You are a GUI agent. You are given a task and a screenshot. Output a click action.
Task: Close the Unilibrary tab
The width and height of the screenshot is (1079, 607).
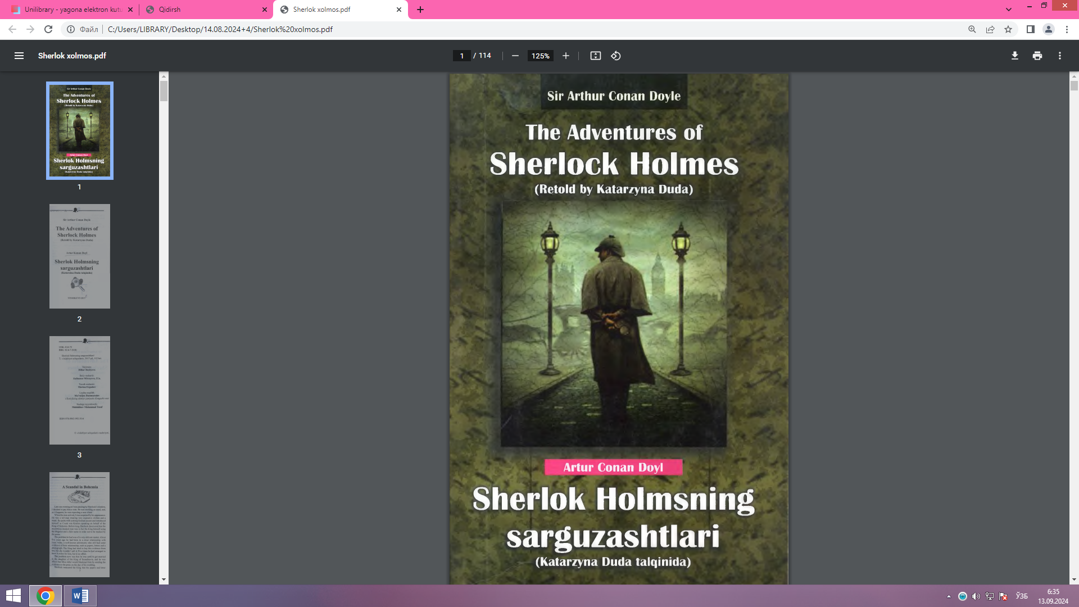point(130,10)
